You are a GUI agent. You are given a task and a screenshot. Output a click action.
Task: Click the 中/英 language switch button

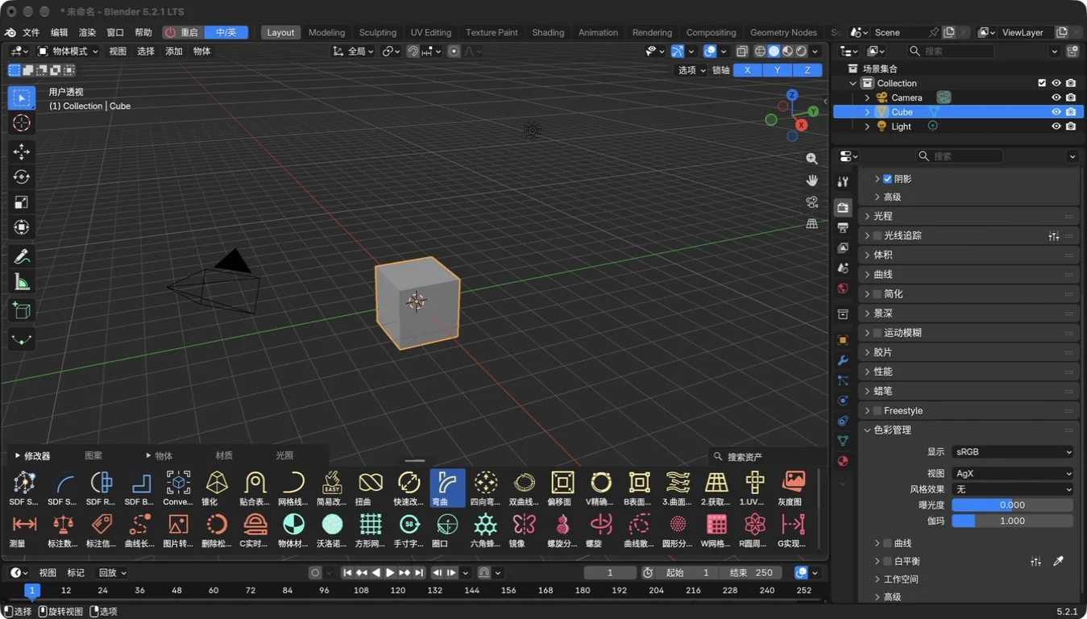coord(226,32)
